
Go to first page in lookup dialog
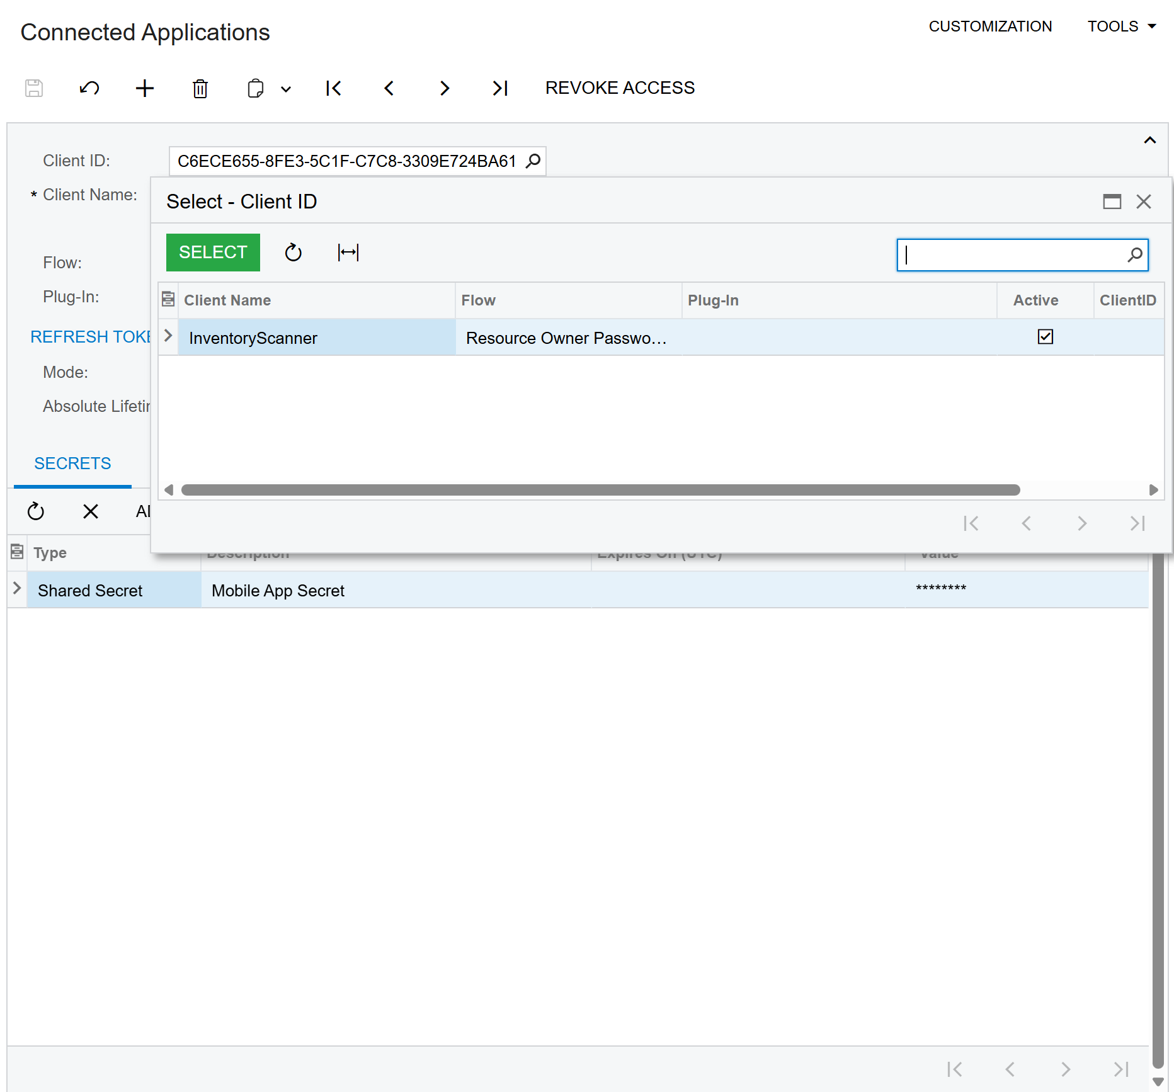pyautogui.click(x=971, y=523)
